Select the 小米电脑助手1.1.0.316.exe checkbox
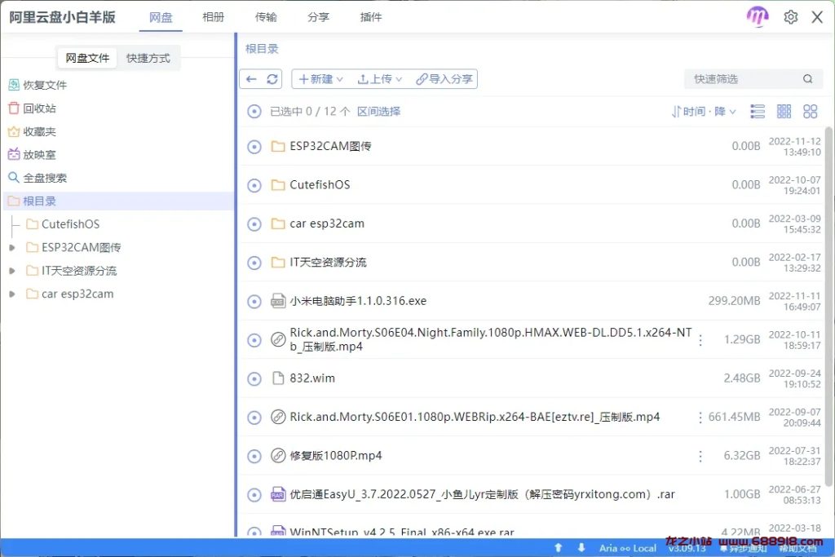The image size is (835, 557). pos(254,302)
